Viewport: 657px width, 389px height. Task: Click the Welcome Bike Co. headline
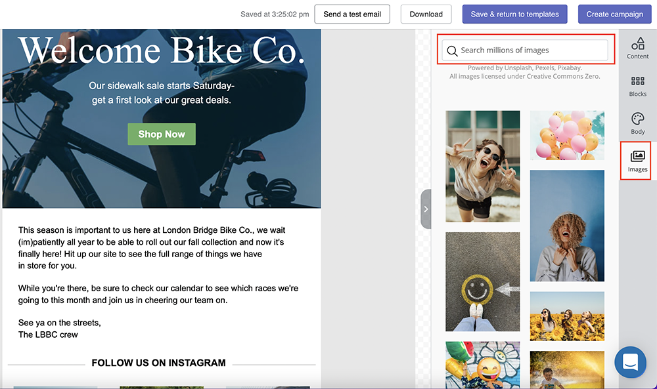[162, 51]
